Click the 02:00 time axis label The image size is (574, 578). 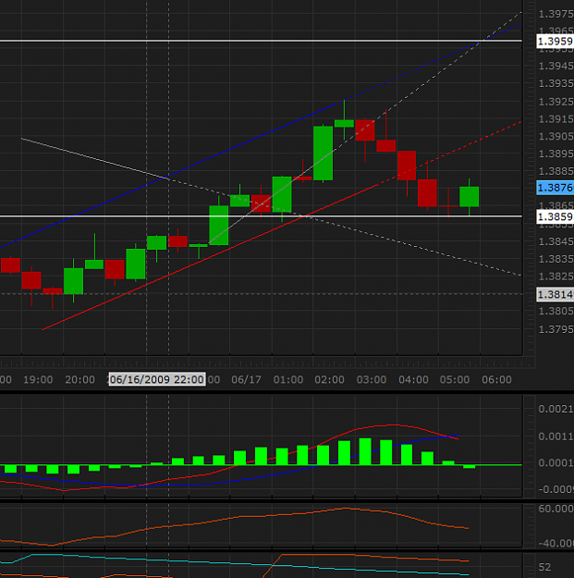pos(329,380)
